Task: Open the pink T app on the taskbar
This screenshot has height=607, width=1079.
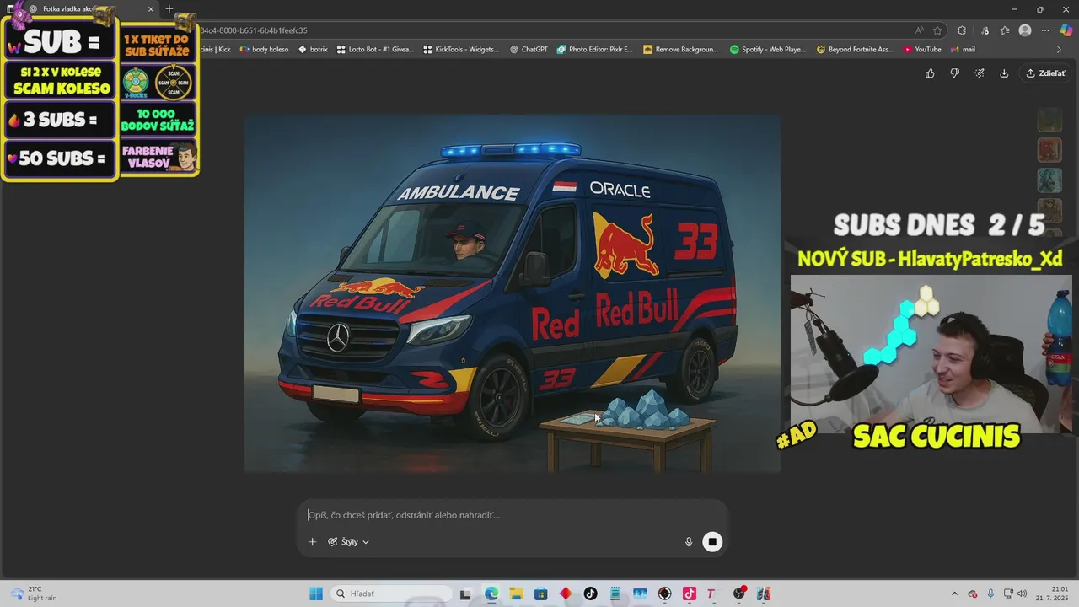Action: (x=711, y=594)
